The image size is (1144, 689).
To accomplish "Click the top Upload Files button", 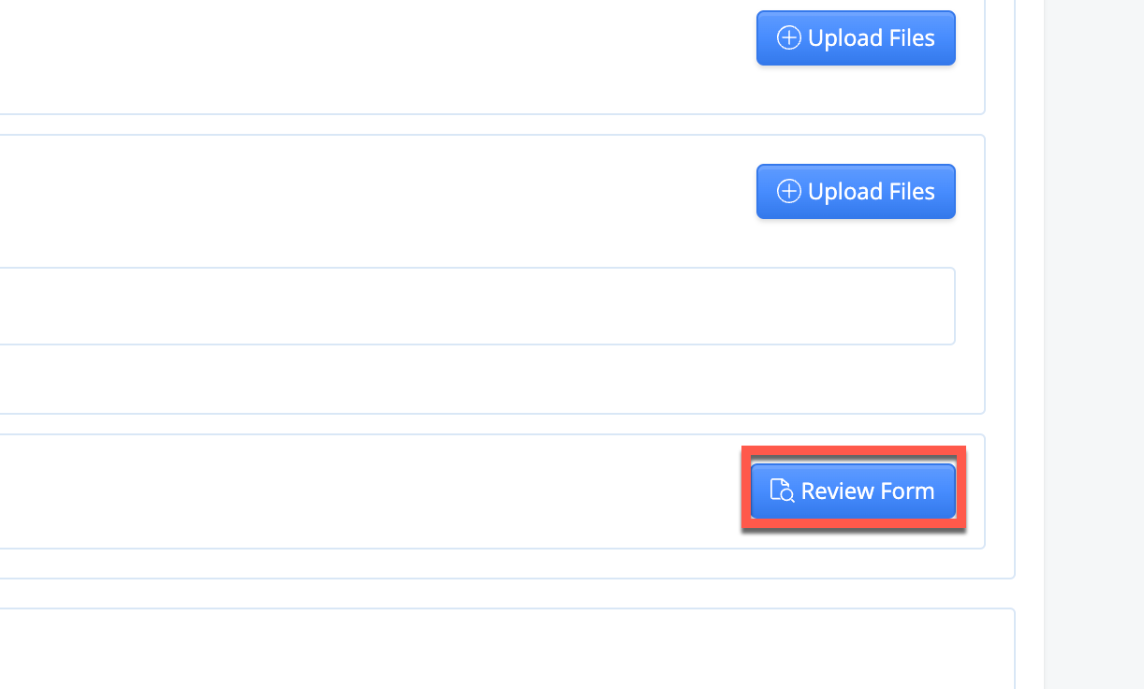I will coord(855,37).
